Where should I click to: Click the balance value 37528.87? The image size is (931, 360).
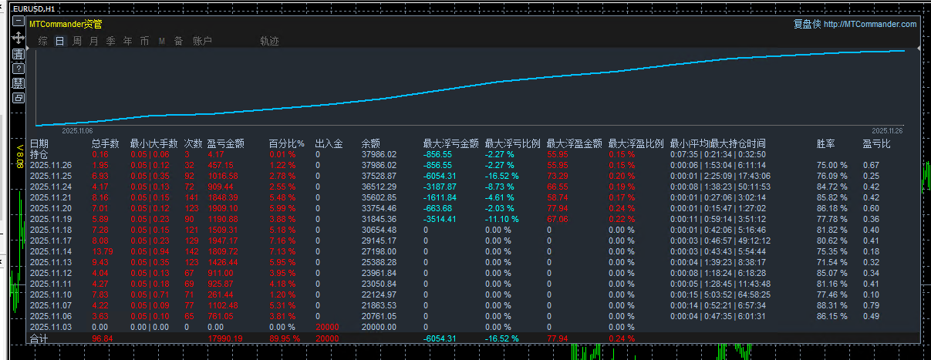[379, 176]
